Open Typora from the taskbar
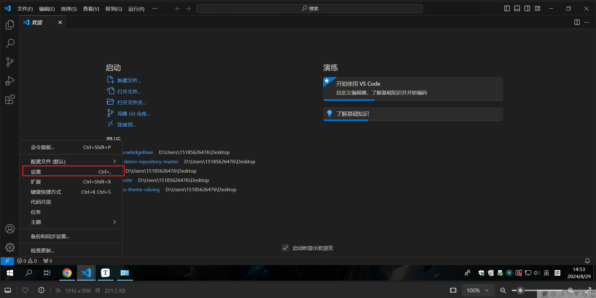 pos(105,273)
